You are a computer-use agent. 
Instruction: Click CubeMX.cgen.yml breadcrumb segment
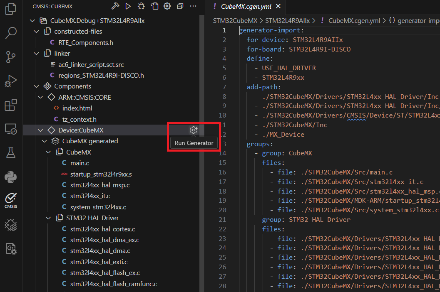point(354,21)
